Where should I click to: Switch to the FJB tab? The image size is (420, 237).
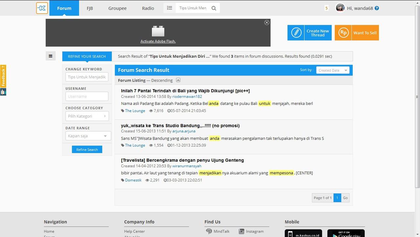coord(90,8)
